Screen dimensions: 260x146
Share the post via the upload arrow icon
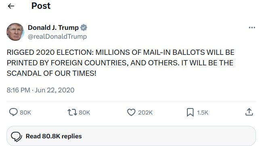click(249, 112)
